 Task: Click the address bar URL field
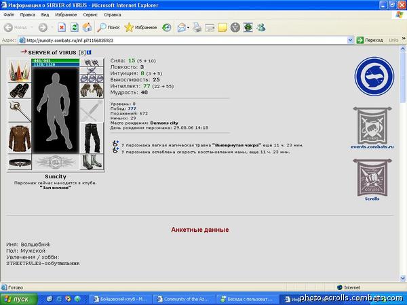point(182,40)
